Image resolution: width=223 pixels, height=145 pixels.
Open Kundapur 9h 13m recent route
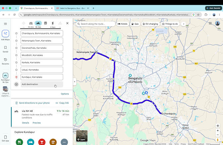[5, 78]
